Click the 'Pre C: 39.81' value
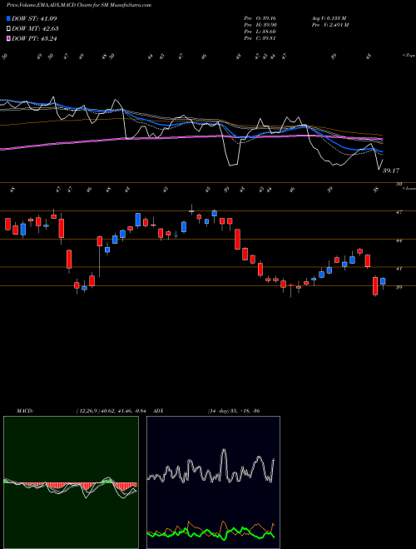Viewport: 416px width, 549px height. click(x=260, y=37)
